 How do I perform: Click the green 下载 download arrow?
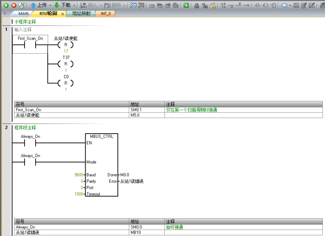pyautogui.click(x=57, y=5)
